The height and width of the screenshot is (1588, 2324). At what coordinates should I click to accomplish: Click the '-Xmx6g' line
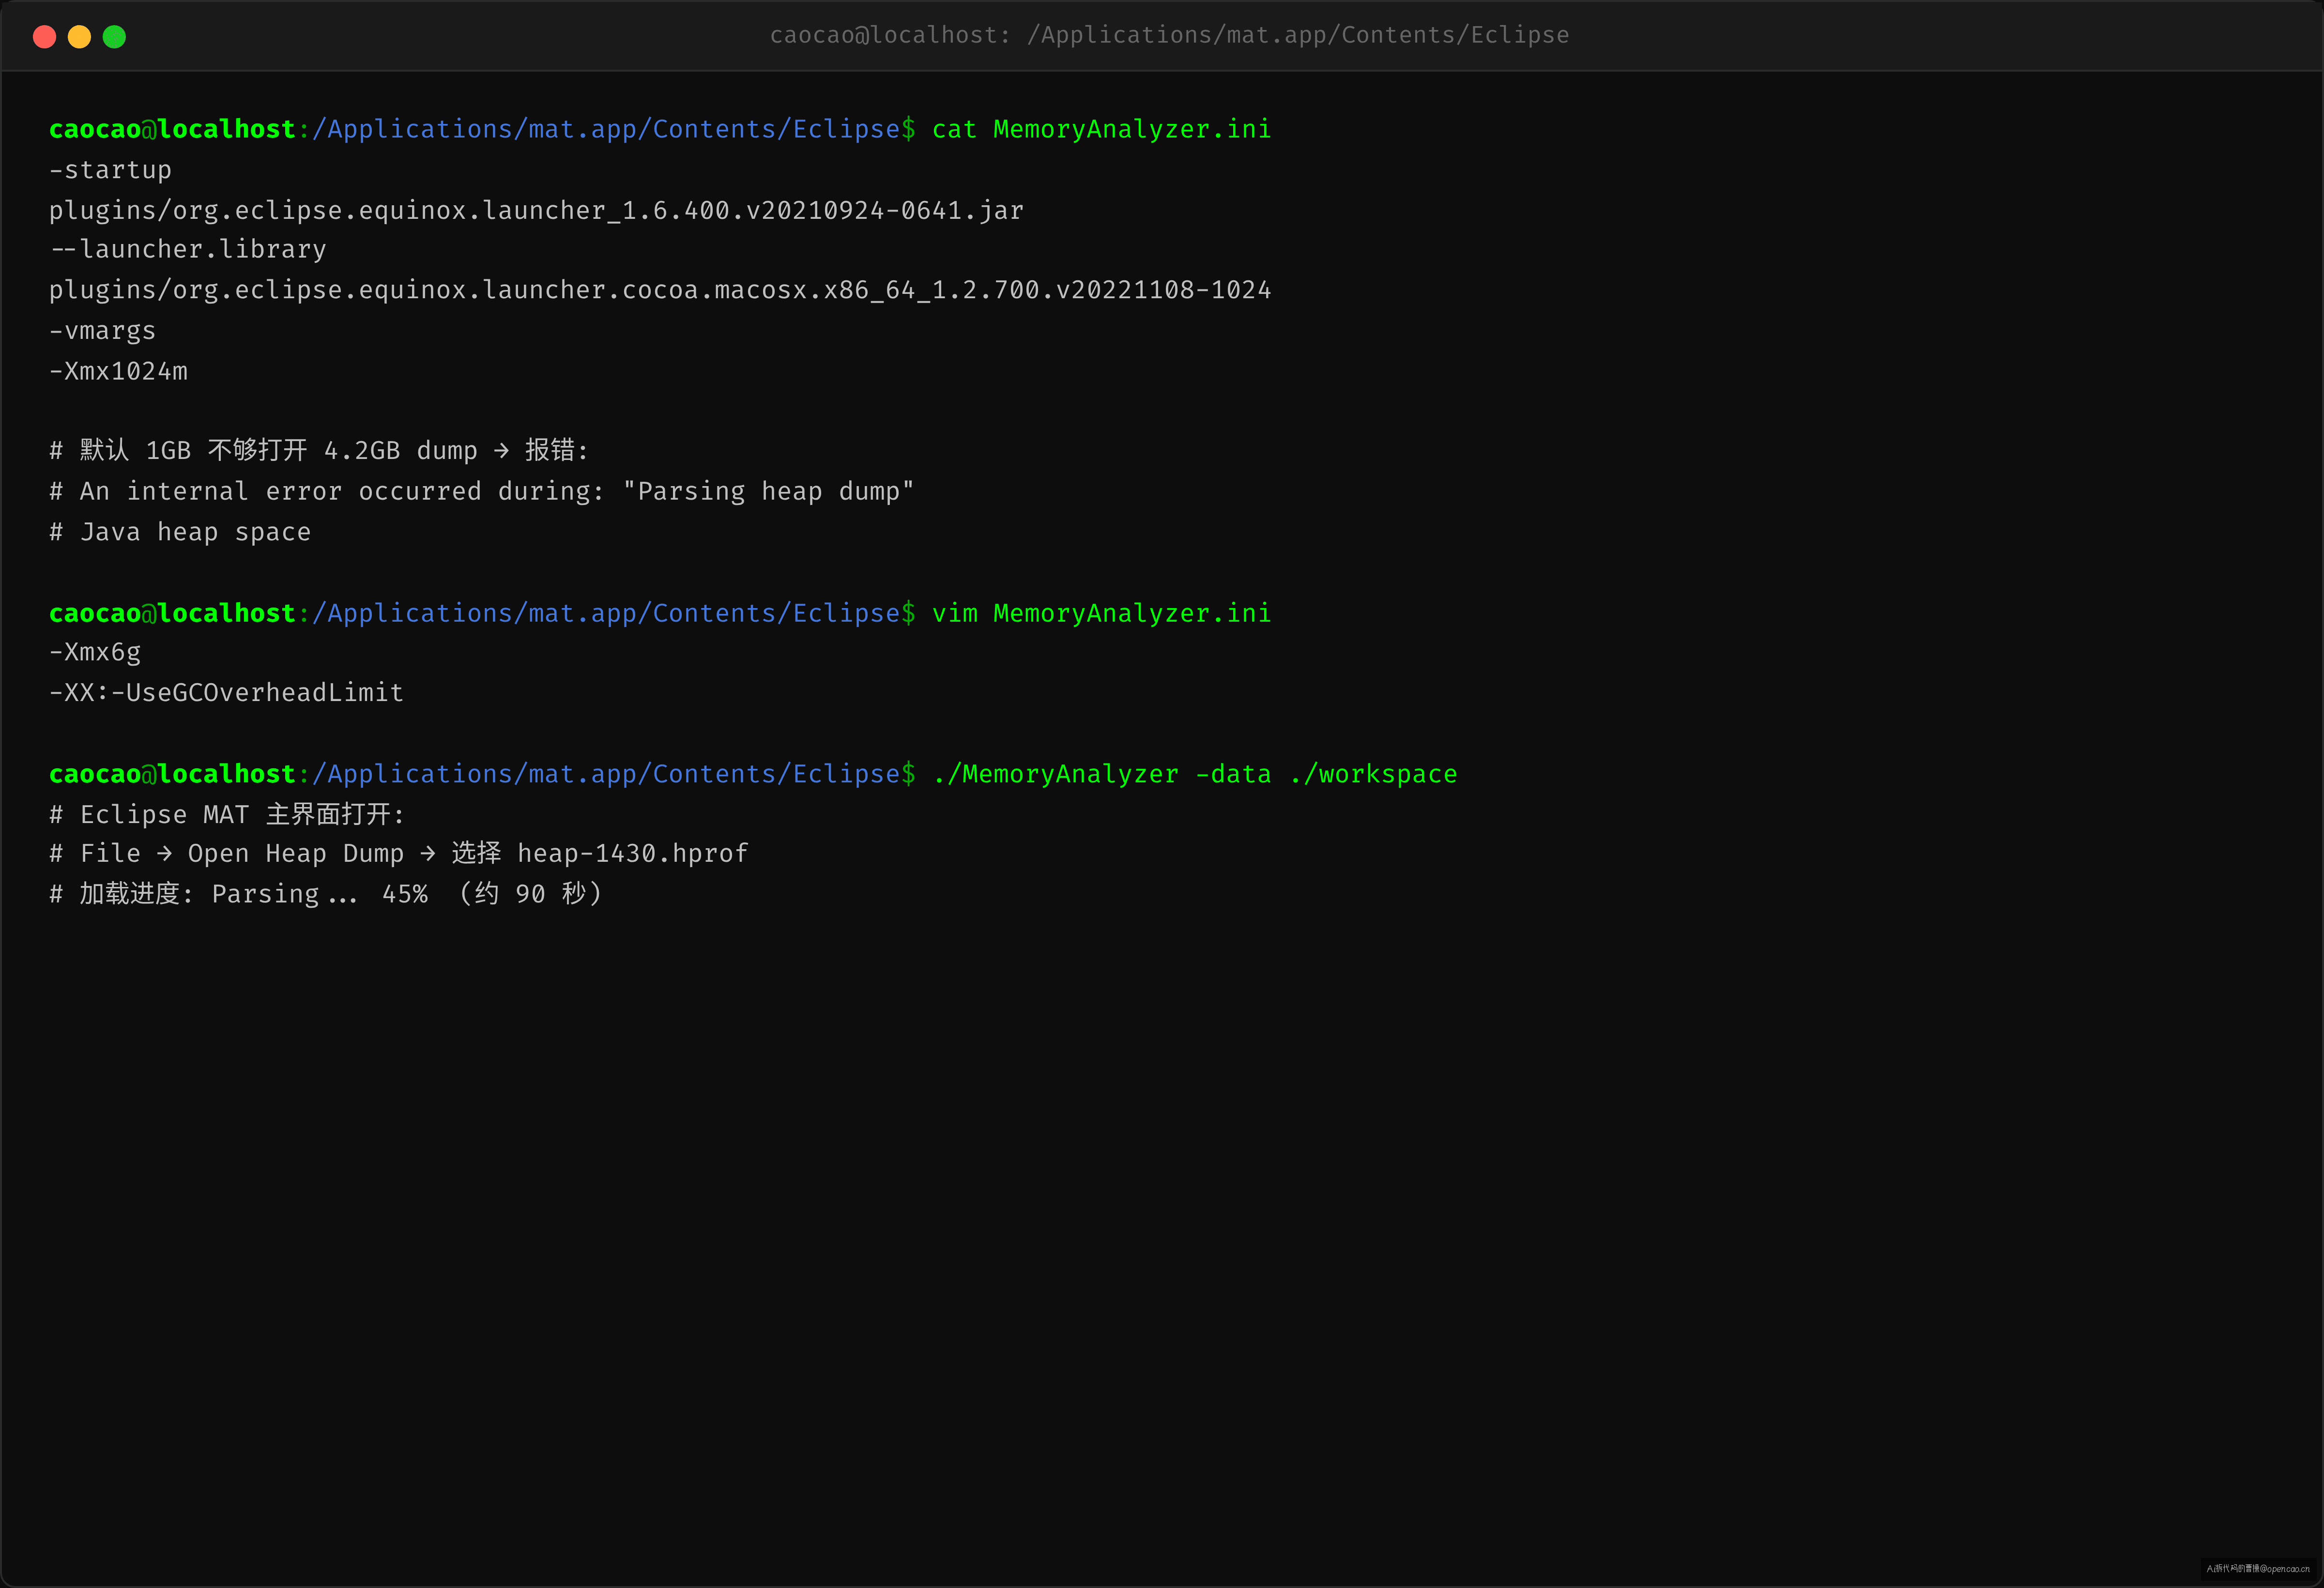(95, 652)
